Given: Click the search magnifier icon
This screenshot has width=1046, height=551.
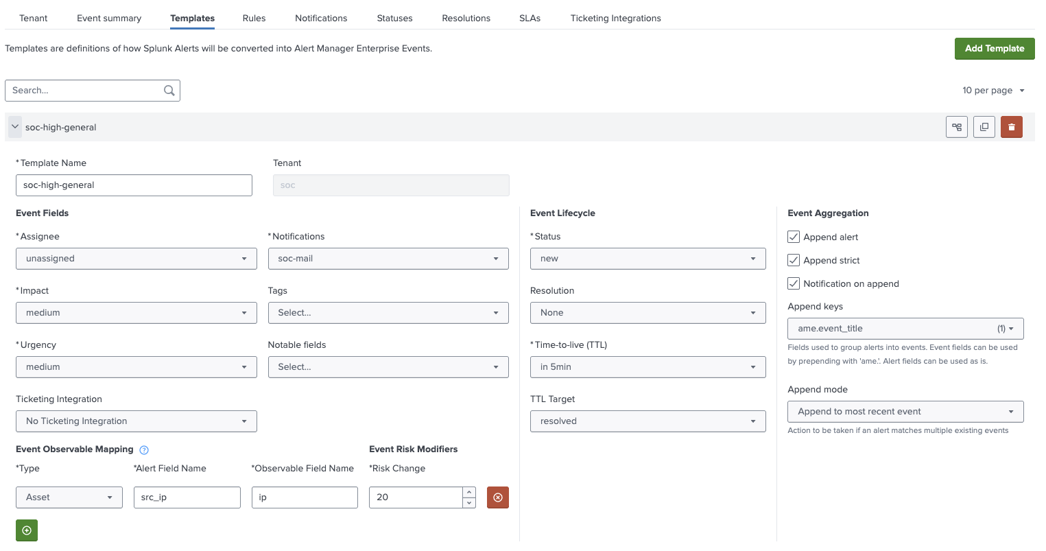Looking at the screenshot, I should click(169, 90).
